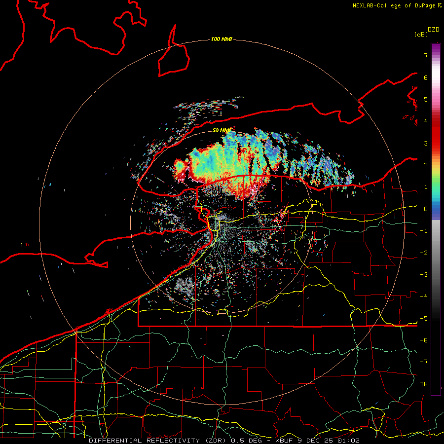Click the -3 value on color scale
This screenshot has width=444, height=444.
(x=424, y=275)
